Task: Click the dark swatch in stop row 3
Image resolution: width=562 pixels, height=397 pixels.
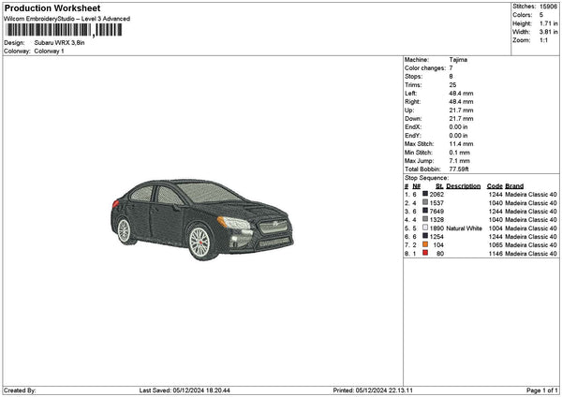Action: coord(425,211)
